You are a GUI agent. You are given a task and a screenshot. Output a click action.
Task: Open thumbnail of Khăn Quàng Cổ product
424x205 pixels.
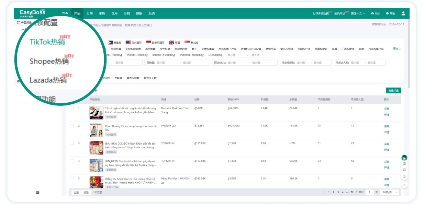point(96,130)
